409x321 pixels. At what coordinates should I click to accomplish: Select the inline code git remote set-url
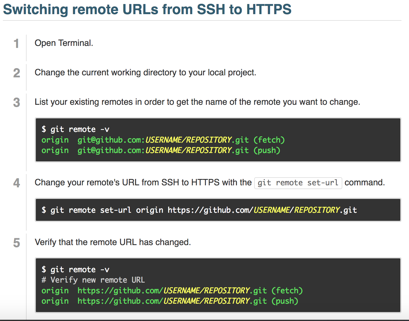pos(298,183)
